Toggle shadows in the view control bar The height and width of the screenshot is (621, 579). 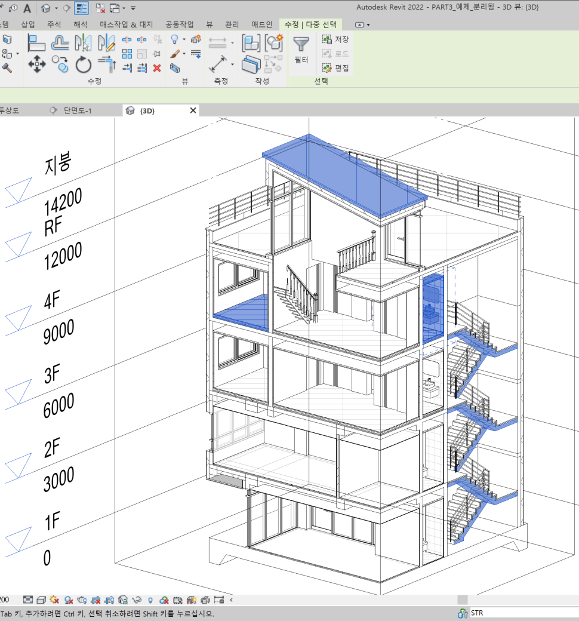pos(69,599)
